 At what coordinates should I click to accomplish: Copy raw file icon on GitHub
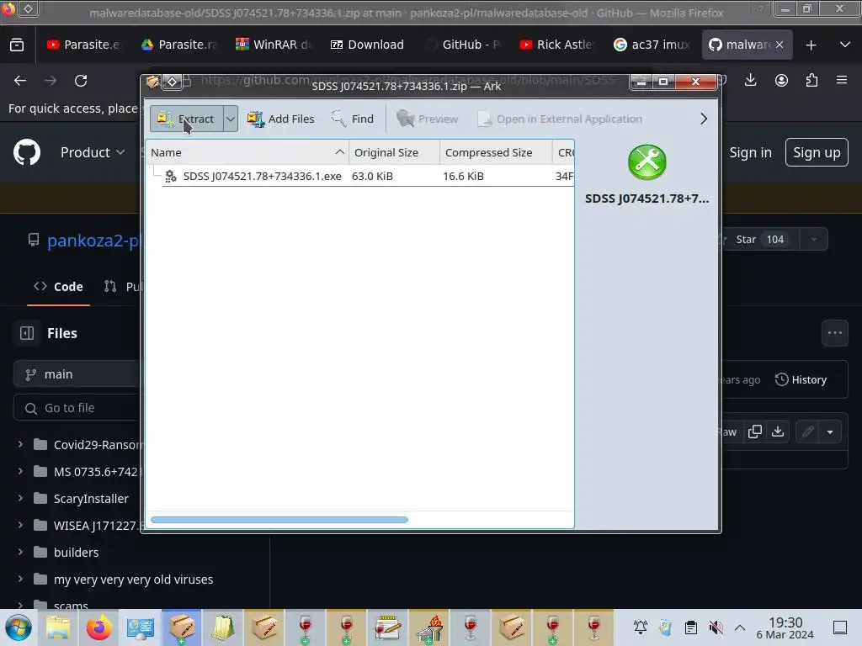755,432
